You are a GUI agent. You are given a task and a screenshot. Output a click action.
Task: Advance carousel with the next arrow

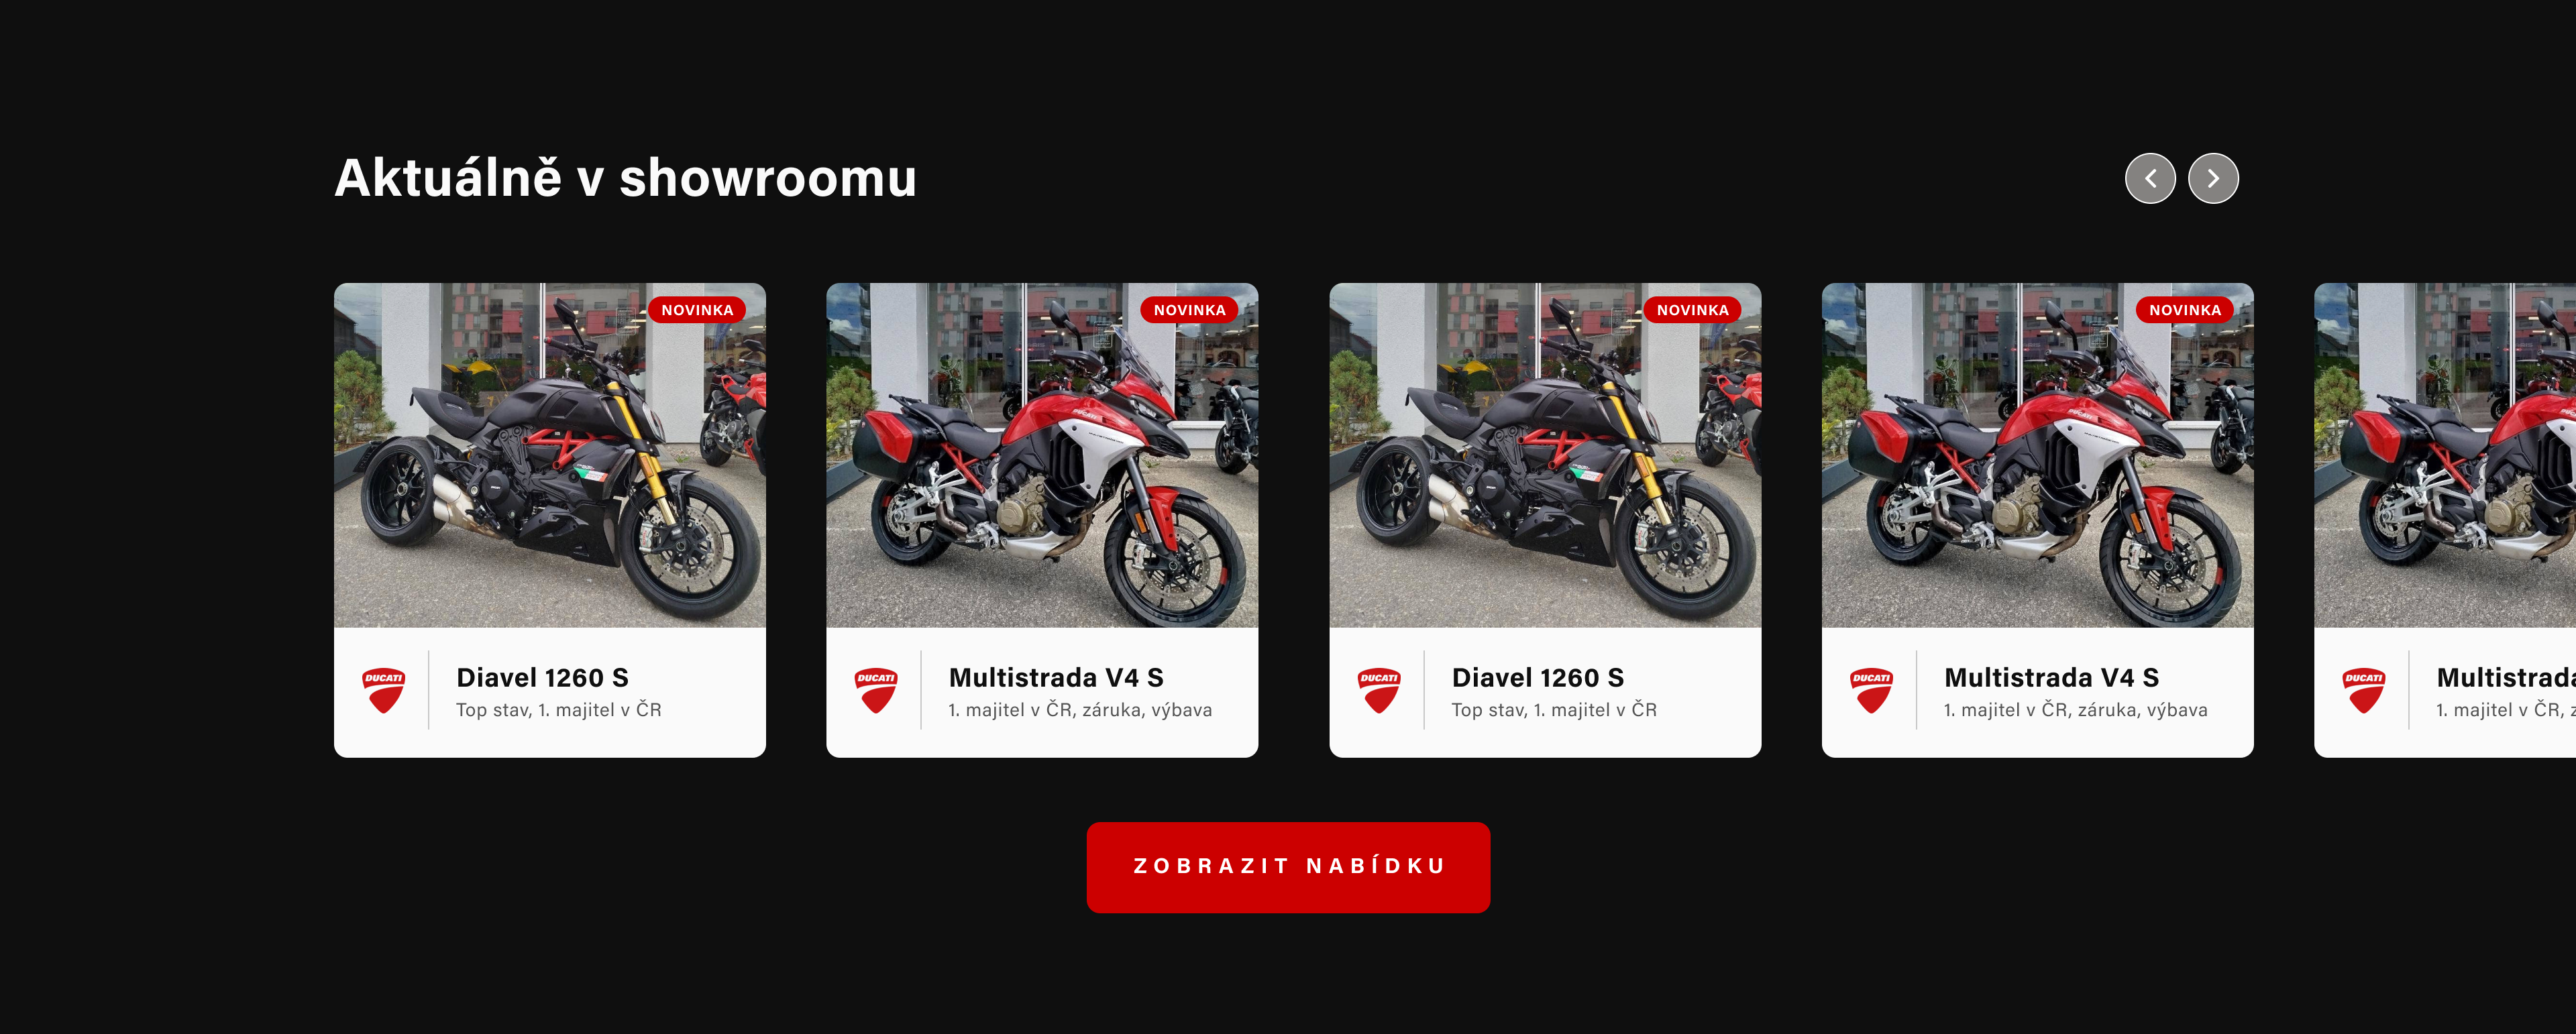coord(2213,179)
